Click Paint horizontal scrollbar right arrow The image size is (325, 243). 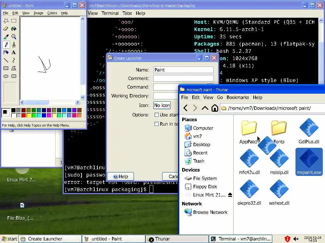click(77, 102)
